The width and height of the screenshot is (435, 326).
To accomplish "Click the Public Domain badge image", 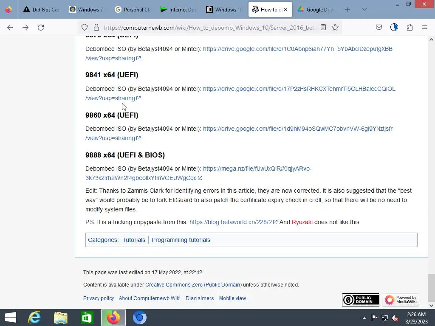I will (x=360, y=300).
